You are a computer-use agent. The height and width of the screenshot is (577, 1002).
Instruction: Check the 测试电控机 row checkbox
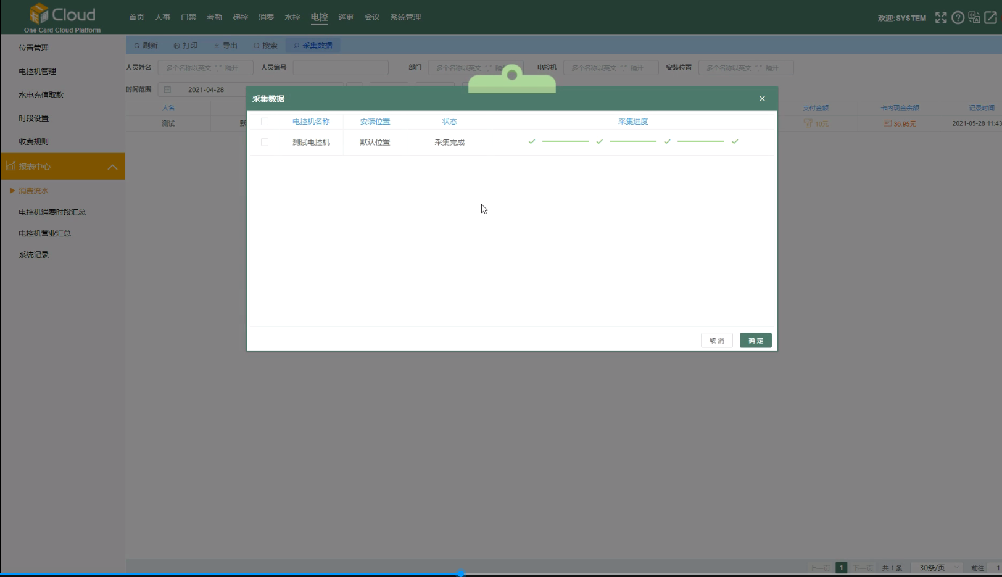coord(265,143)
